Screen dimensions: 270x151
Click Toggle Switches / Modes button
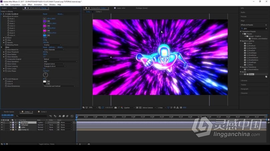pyautogui.click(x=46, y=144)
